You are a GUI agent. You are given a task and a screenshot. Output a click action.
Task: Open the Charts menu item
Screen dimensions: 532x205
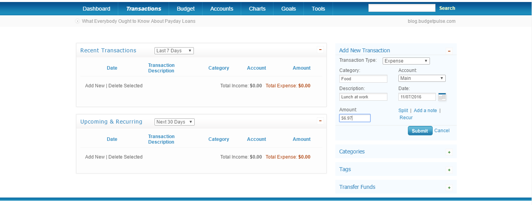click(257, 9)
